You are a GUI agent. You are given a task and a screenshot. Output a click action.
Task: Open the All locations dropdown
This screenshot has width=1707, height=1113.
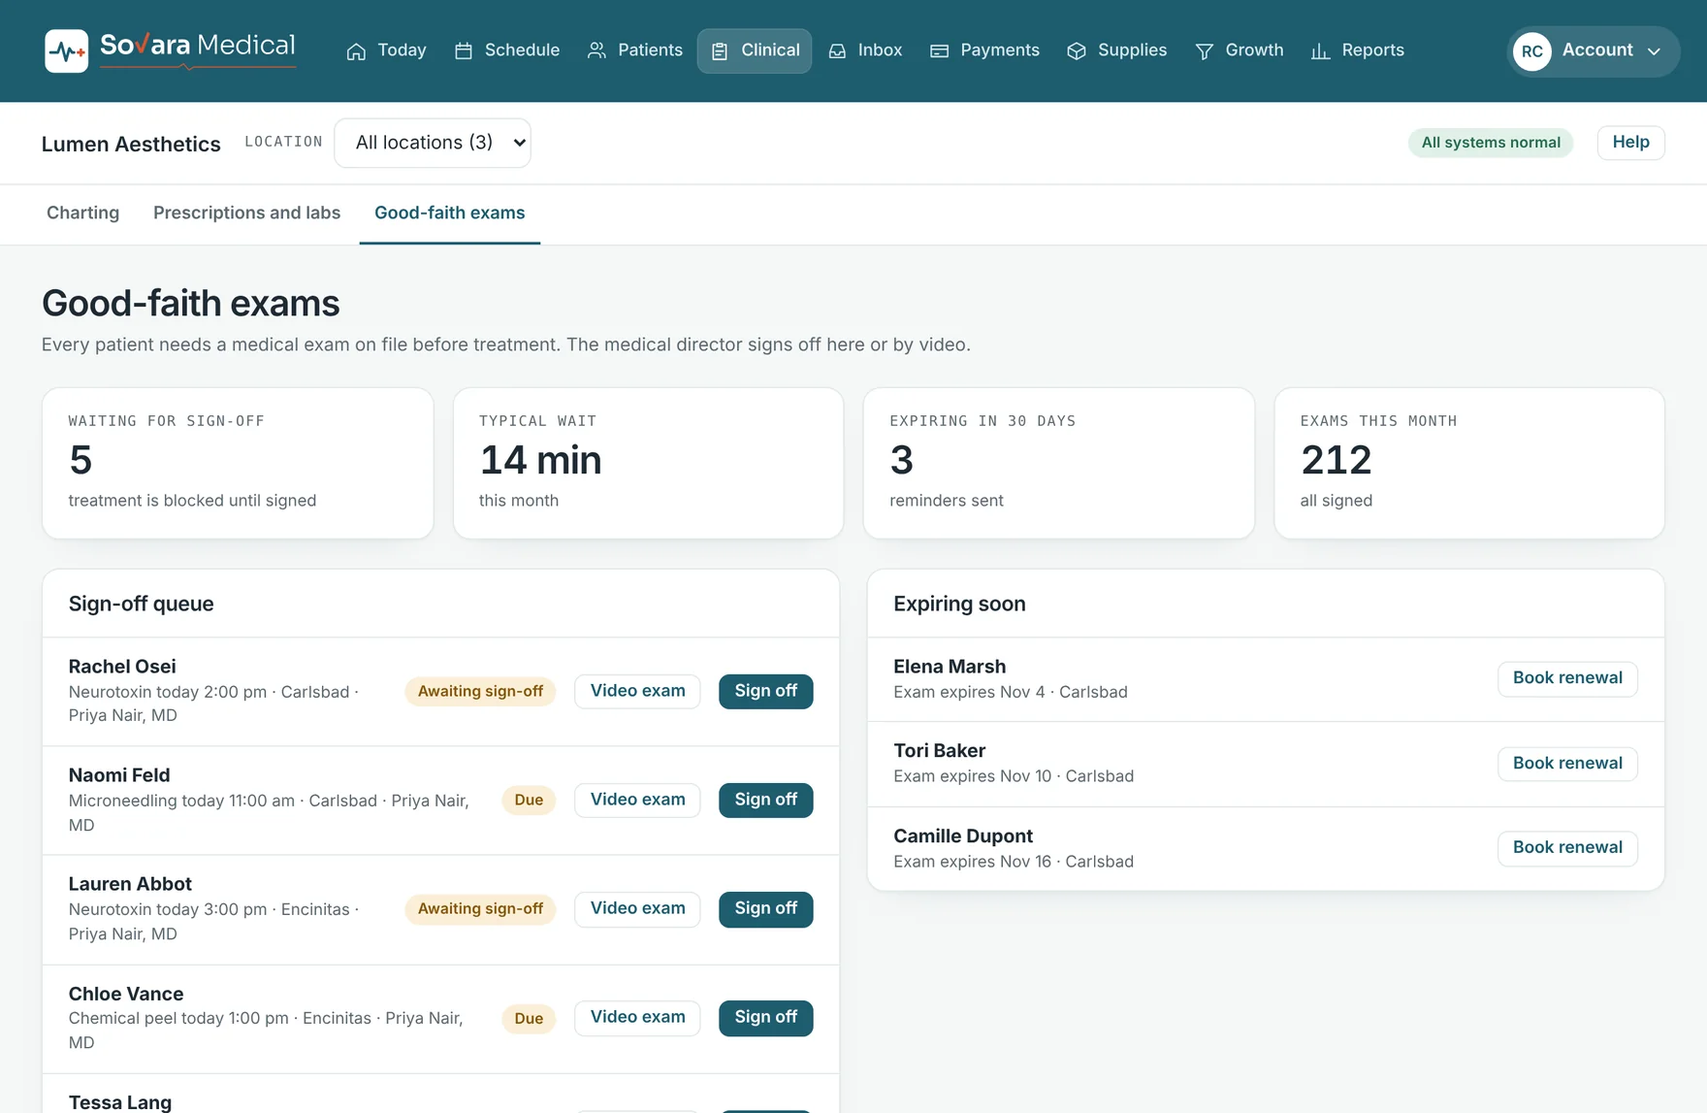point(433,143)
